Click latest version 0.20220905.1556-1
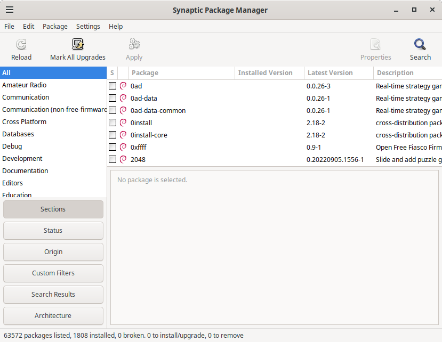442x342 pixels. (x=335, y=159)
